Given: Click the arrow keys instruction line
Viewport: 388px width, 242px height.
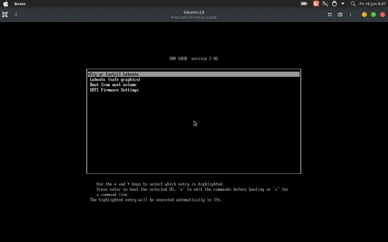Looking at the screenshot, I should [x=160, y=184].
